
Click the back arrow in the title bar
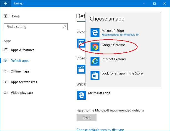click(6, 4)
